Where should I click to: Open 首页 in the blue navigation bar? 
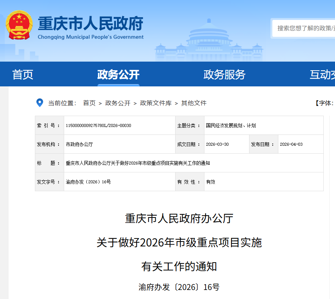[x=23, y=74]
